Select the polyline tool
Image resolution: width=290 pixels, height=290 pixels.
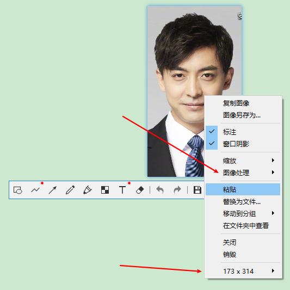[35, 190]
